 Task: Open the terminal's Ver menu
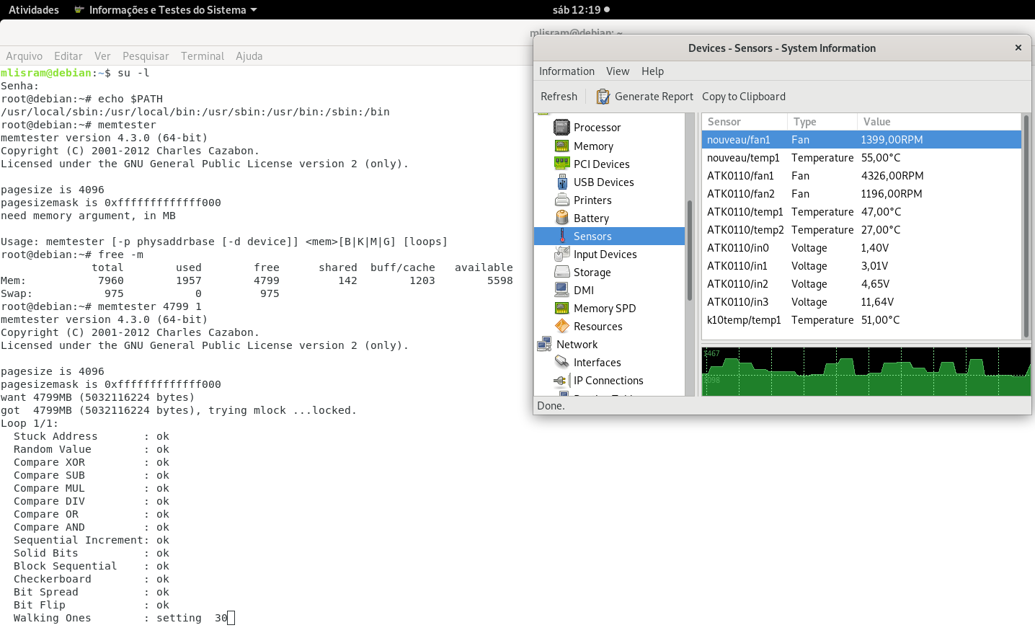pos(102,56)
